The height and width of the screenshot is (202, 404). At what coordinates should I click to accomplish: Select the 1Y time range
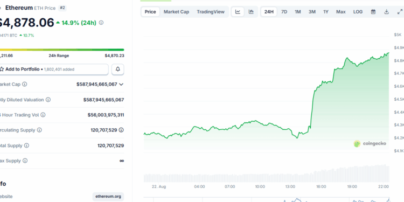[326, 12]
